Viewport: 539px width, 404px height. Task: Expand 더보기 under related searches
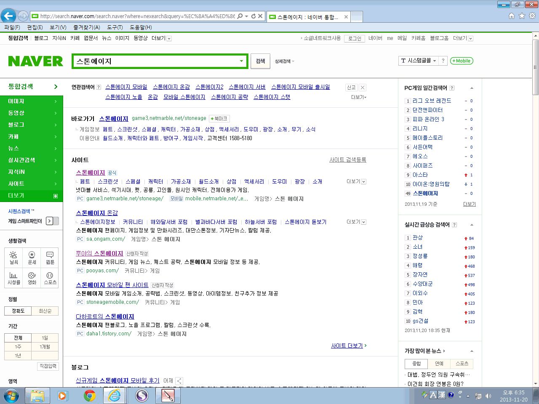(x=359, y=97)
